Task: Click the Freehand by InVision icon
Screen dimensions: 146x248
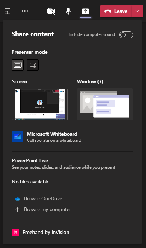Action: [x=15, y=232]
